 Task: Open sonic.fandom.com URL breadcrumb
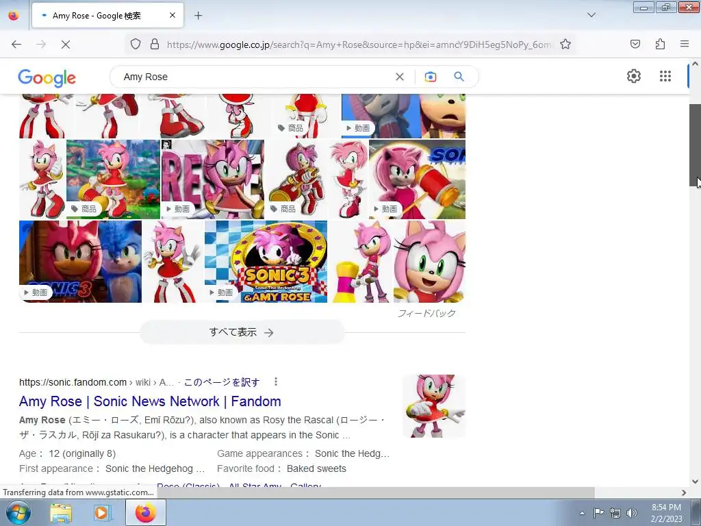point(96,382)
